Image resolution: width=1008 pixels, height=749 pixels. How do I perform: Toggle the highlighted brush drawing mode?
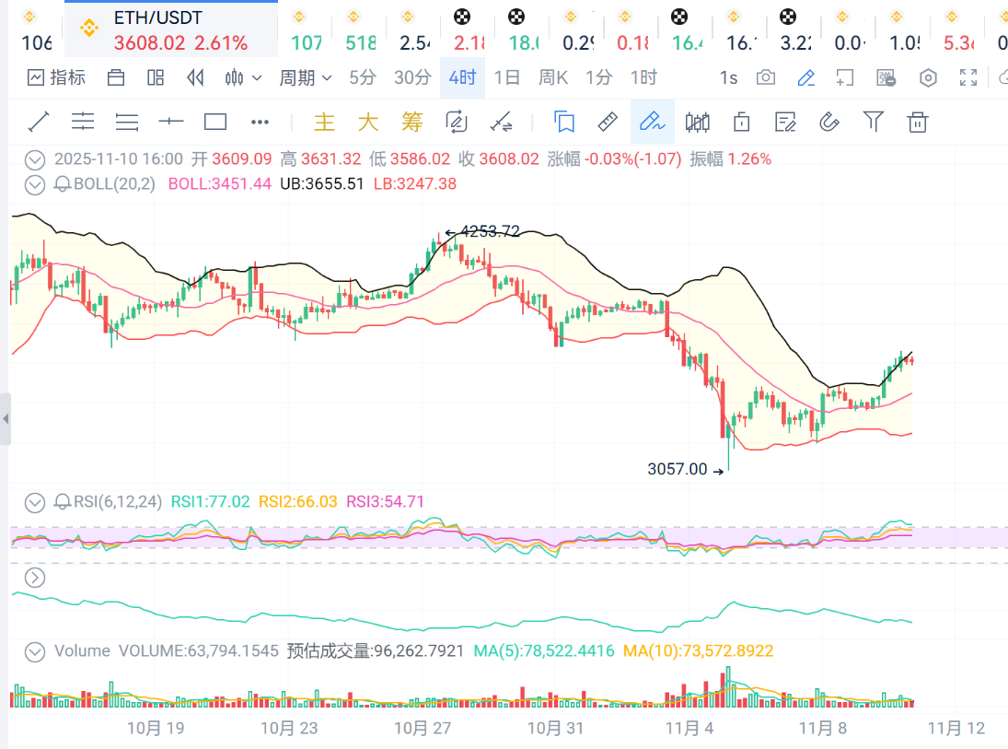point(652,122)
